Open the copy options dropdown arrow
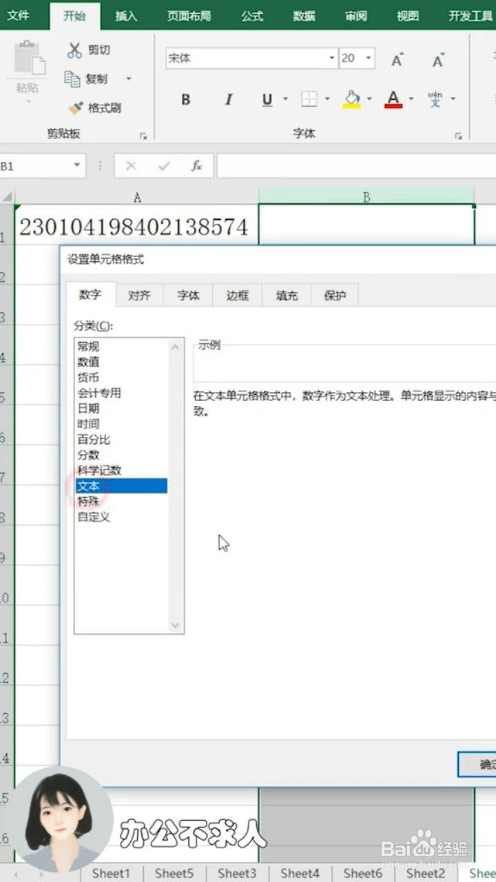This screenshot has height=882, width=496. (x=128, y=79)
